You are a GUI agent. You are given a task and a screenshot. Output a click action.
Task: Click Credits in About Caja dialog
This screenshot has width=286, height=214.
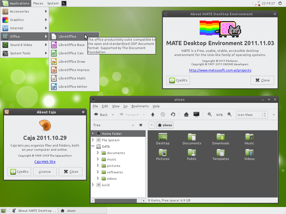pyautogui.click(x=19, y=172)
